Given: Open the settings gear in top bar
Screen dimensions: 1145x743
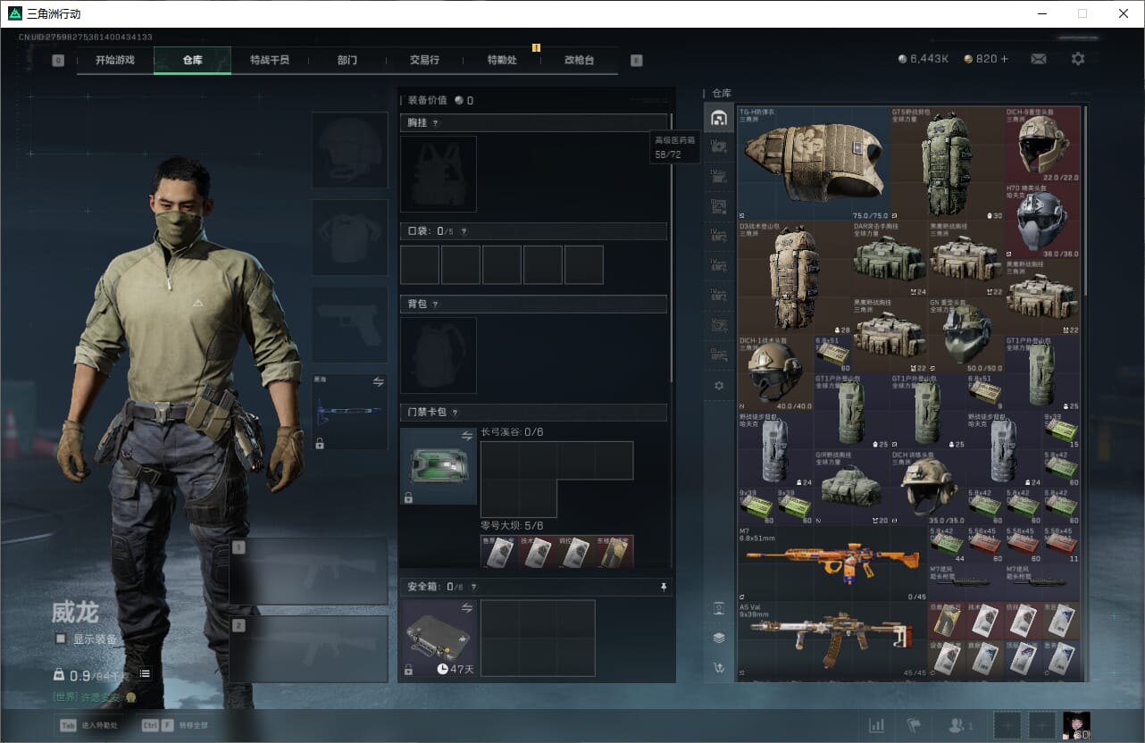Looking at the screenshot, I should pos(1078,59).
